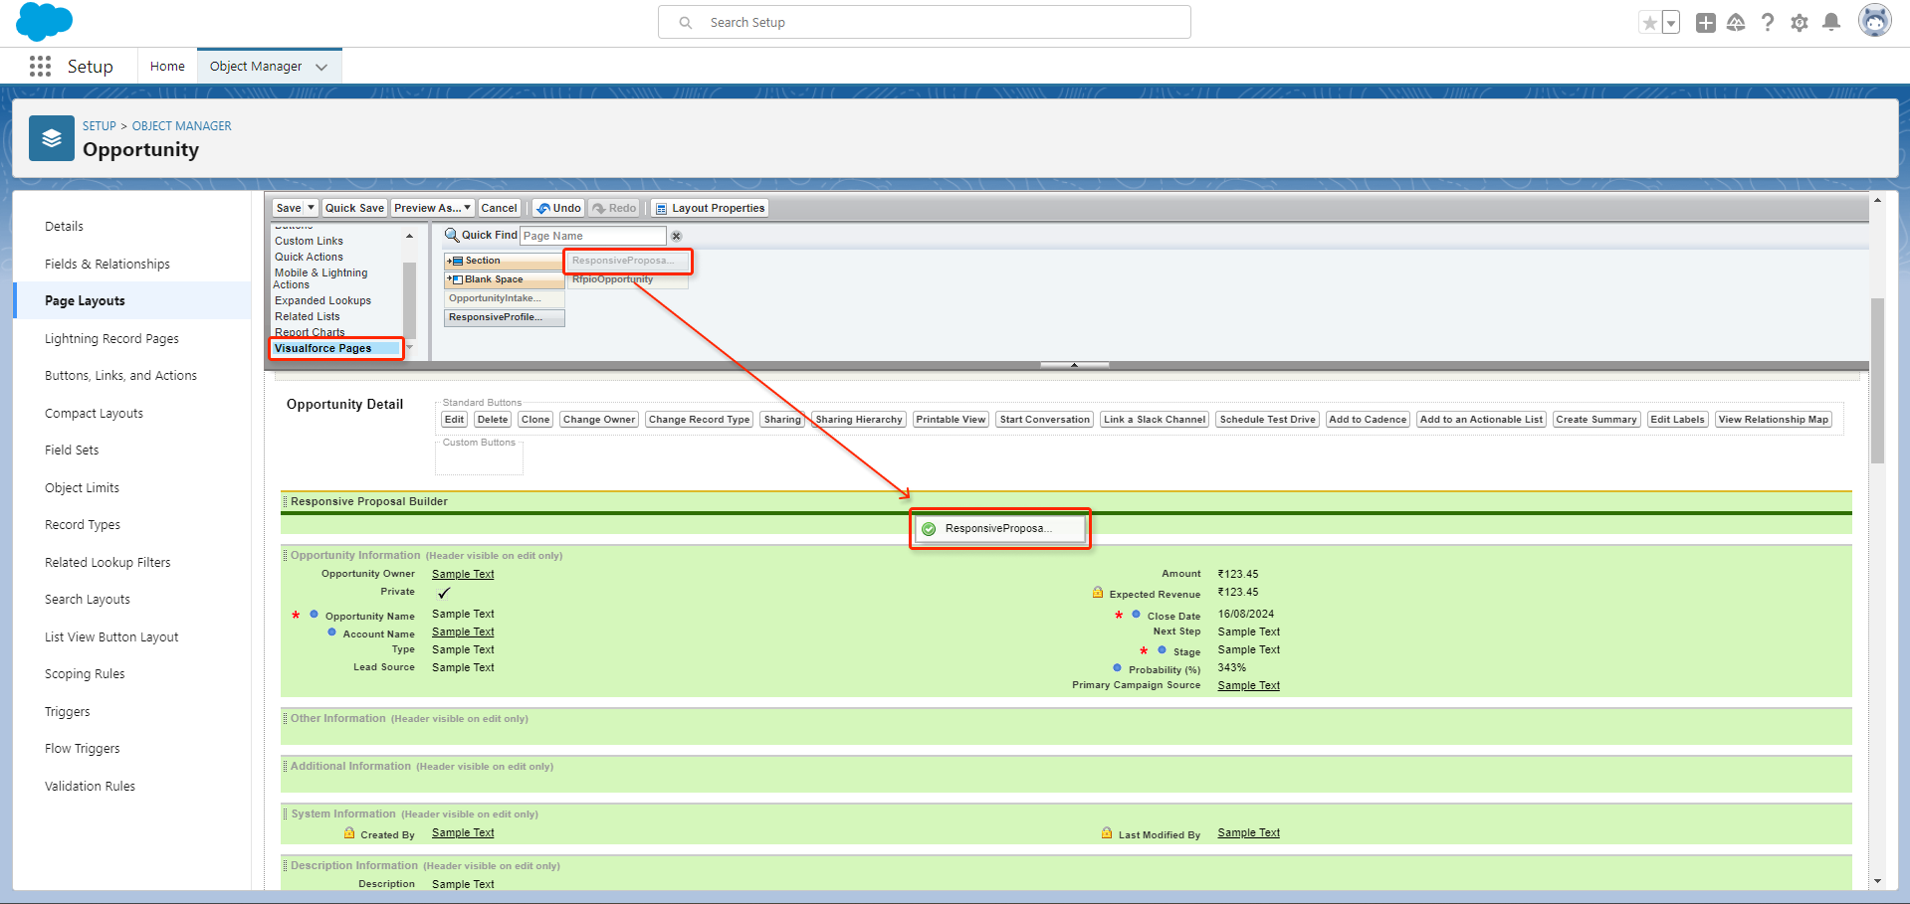Click lock icon beside Created By
The height and width of the screenshot is (904, 1910).
pos(349,833)
